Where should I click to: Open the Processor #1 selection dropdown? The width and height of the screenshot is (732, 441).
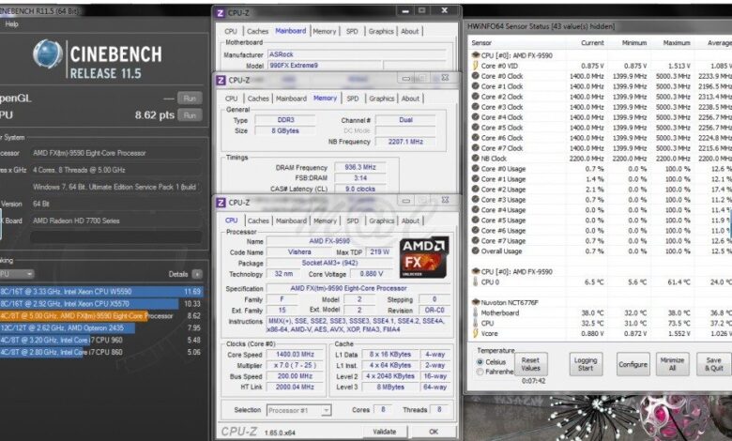(x=326, y=410)
